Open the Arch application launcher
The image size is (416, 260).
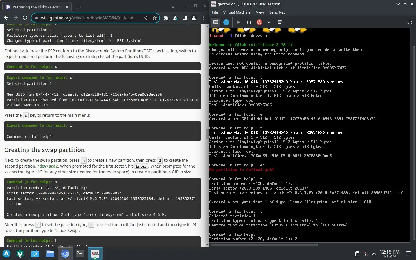point(6,254)
